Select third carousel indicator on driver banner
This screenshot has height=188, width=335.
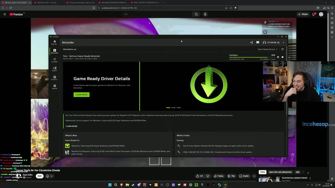[179, 108]
